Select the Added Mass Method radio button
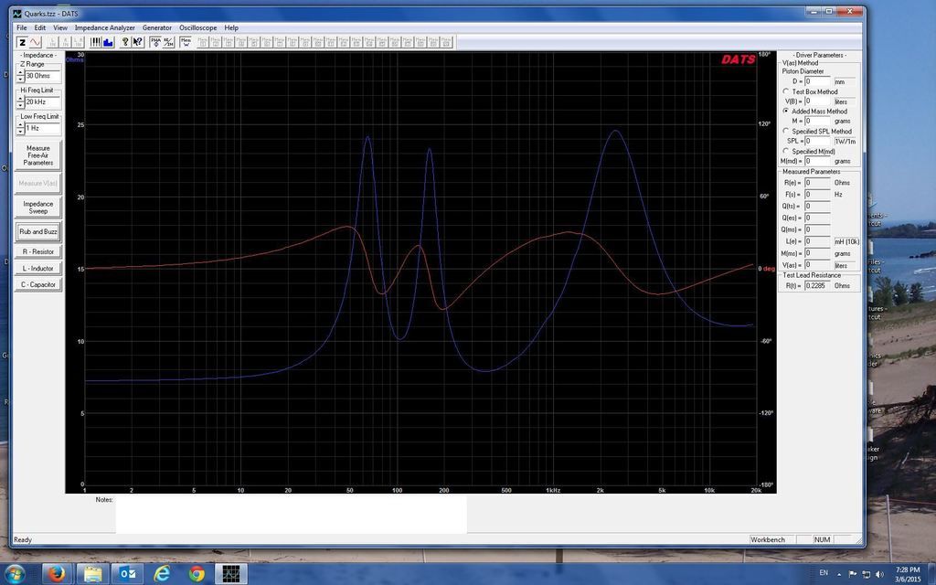936x585 pixels. pyautogui.click(x=785, y=111)
